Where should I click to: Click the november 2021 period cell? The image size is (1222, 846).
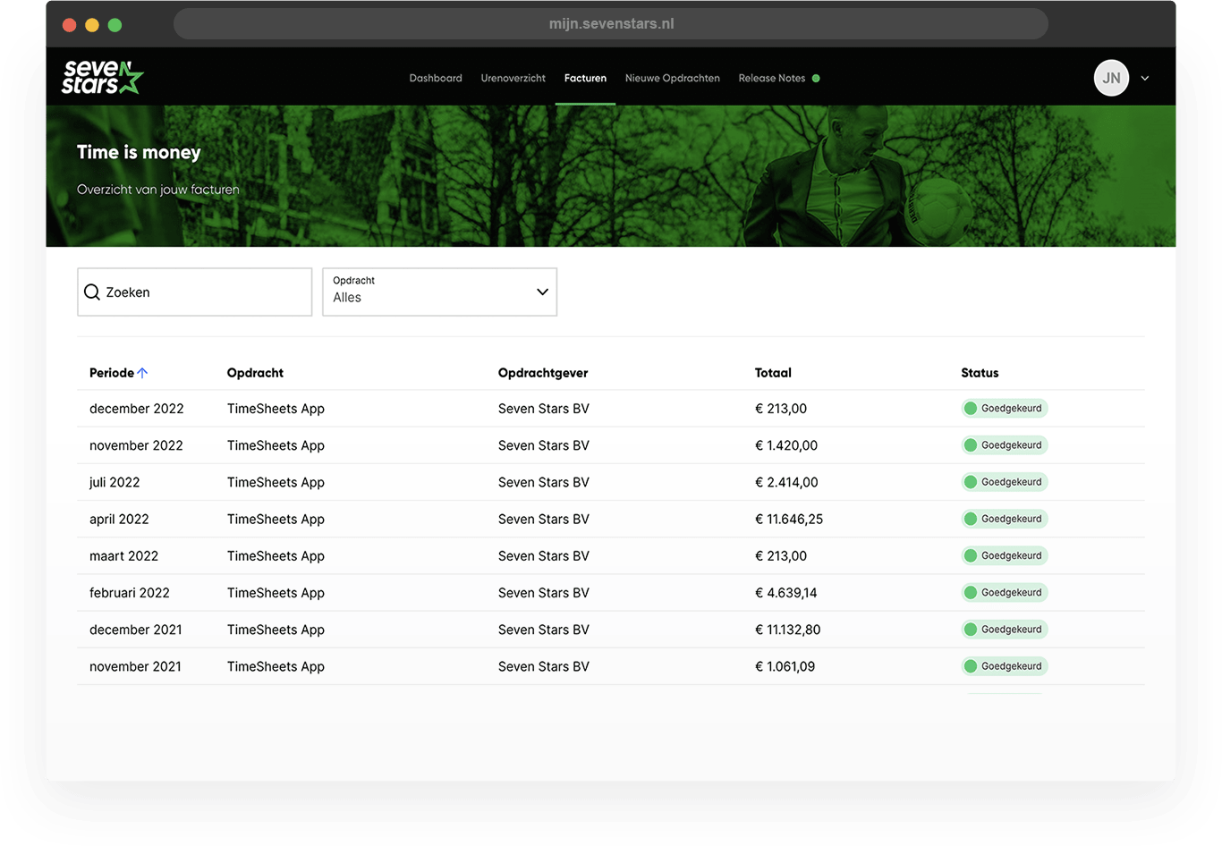[135, 666]
